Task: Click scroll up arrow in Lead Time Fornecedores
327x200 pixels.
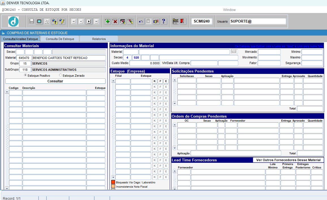Action: [175, 171]
